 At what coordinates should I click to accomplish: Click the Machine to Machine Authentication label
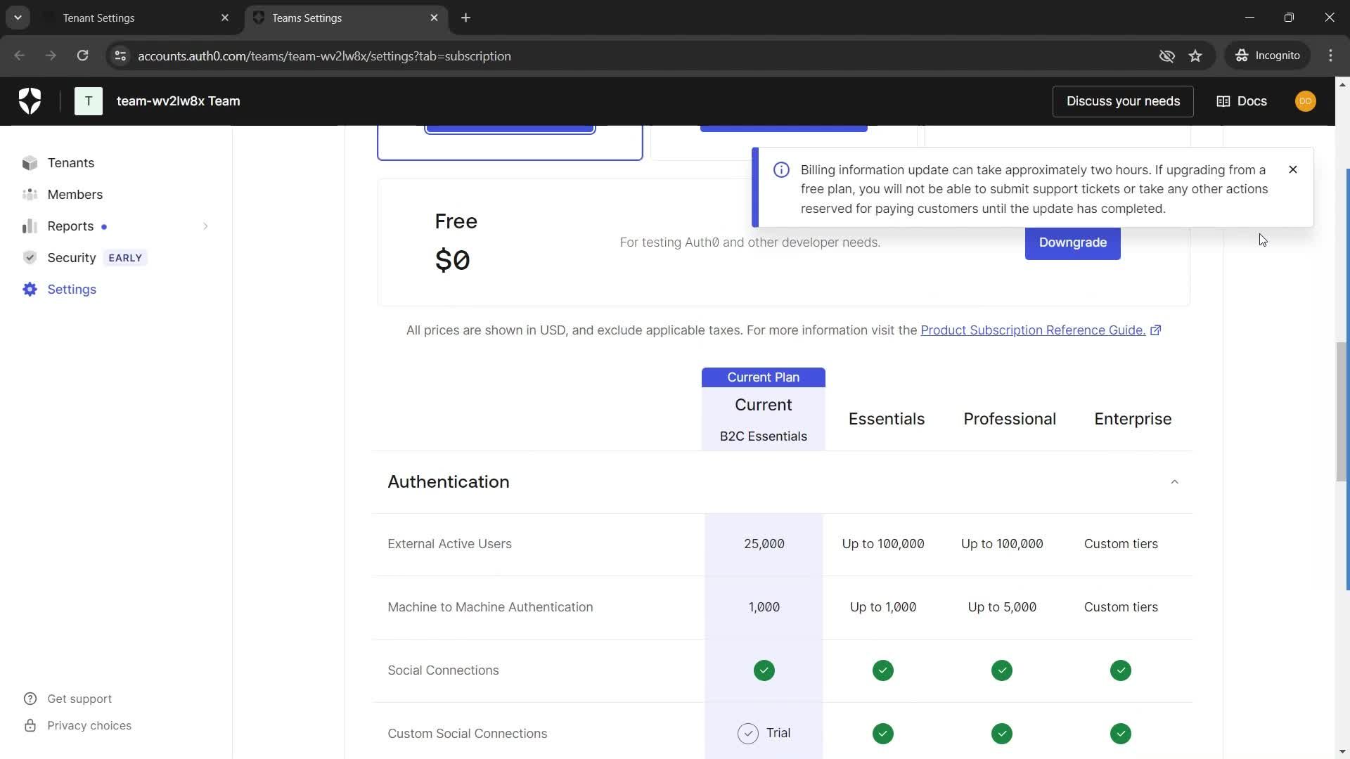[490, 607]
